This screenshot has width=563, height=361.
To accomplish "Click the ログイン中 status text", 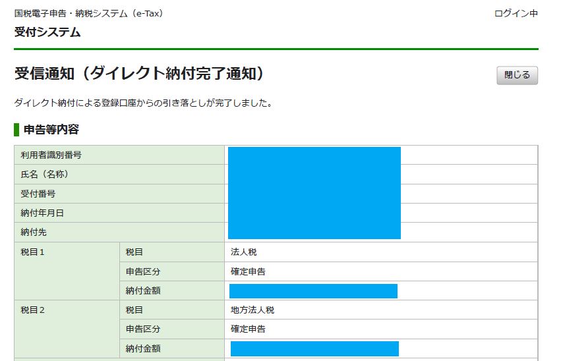I will click(516, 13).
